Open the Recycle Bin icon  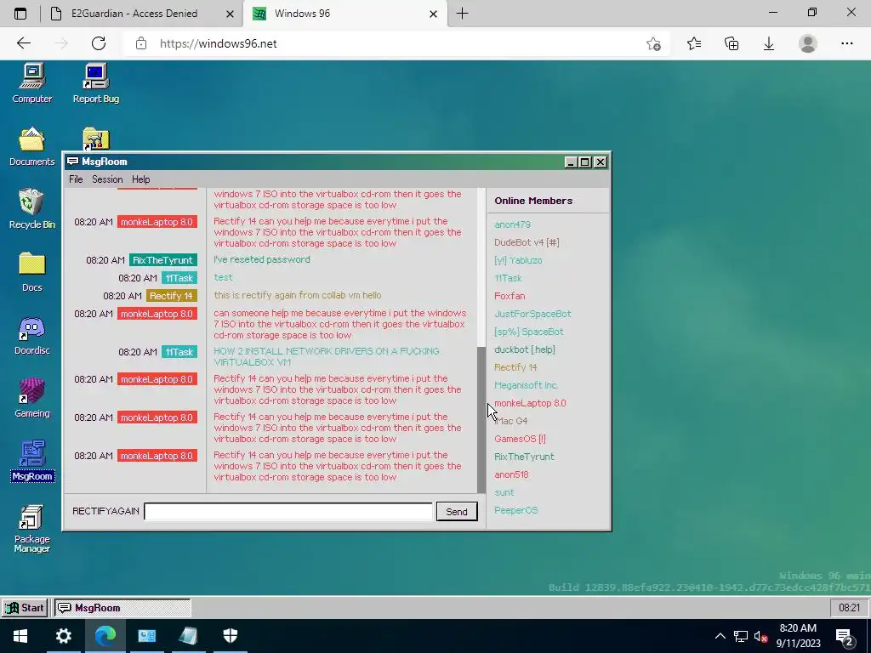coord(31,209)
